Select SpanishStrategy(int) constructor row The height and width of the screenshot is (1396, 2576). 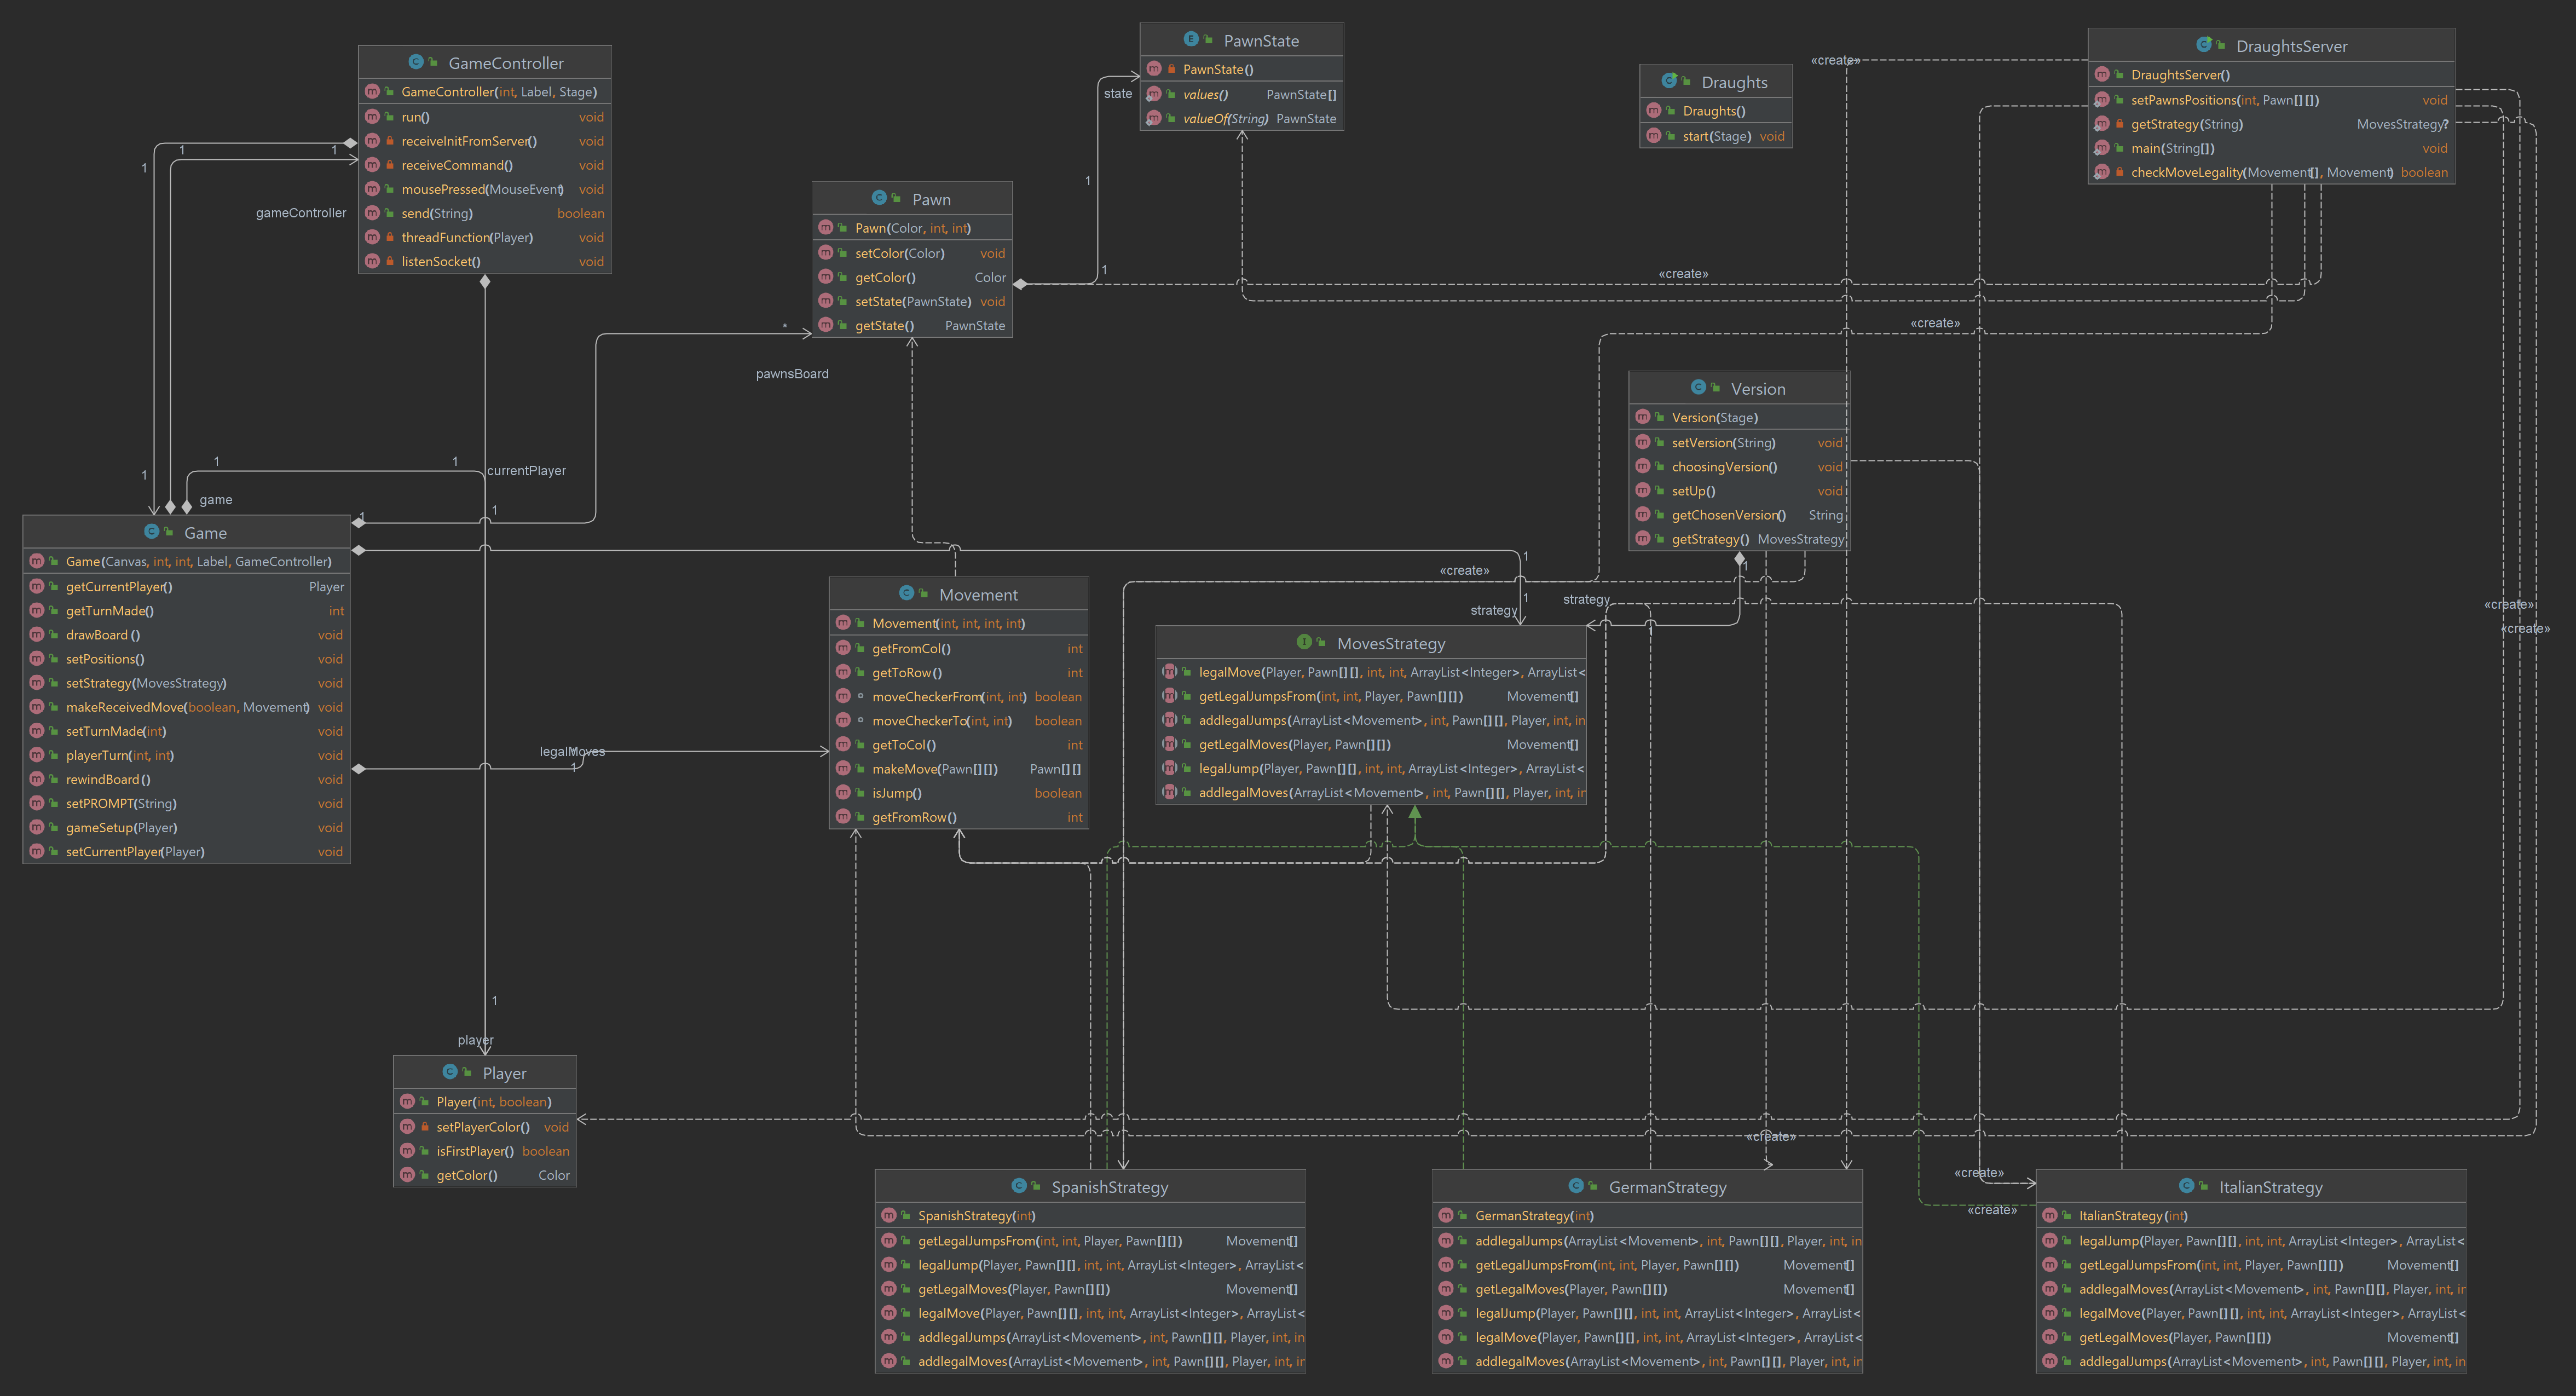[1090, 1216]
